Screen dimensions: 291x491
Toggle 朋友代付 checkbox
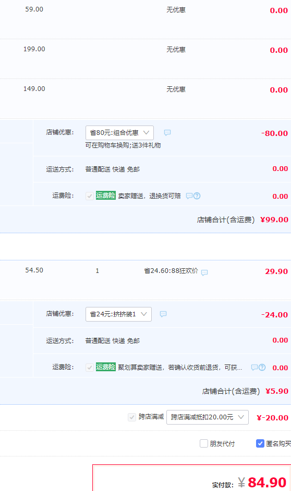click(x=204, y=443)
